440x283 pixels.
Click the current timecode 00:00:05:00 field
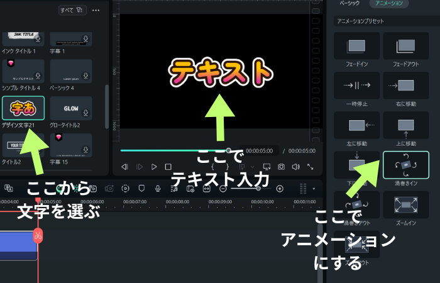point(259,151)
